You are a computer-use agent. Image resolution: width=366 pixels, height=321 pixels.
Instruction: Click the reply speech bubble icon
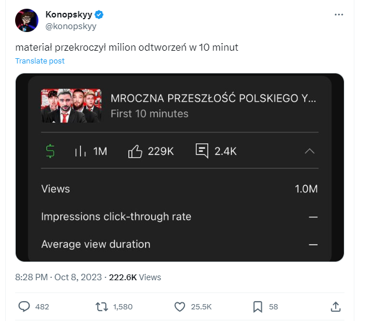[x=24, y=306]
